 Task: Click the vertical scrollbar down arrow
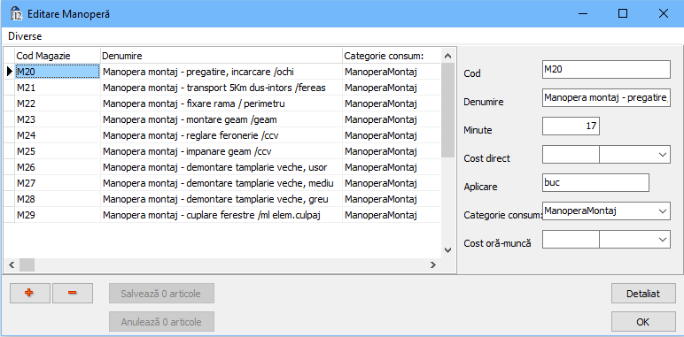click(448, 250)
